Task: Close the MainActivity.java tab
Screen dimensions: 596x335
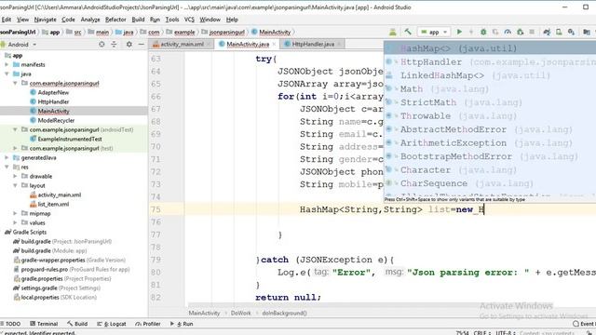Action: (274, 44)
